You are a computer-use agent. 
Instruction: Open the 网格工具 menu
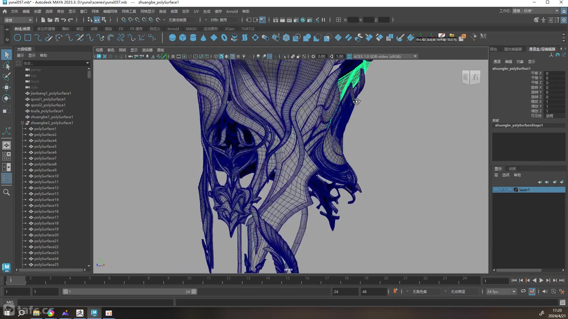[x=129, y=11]
